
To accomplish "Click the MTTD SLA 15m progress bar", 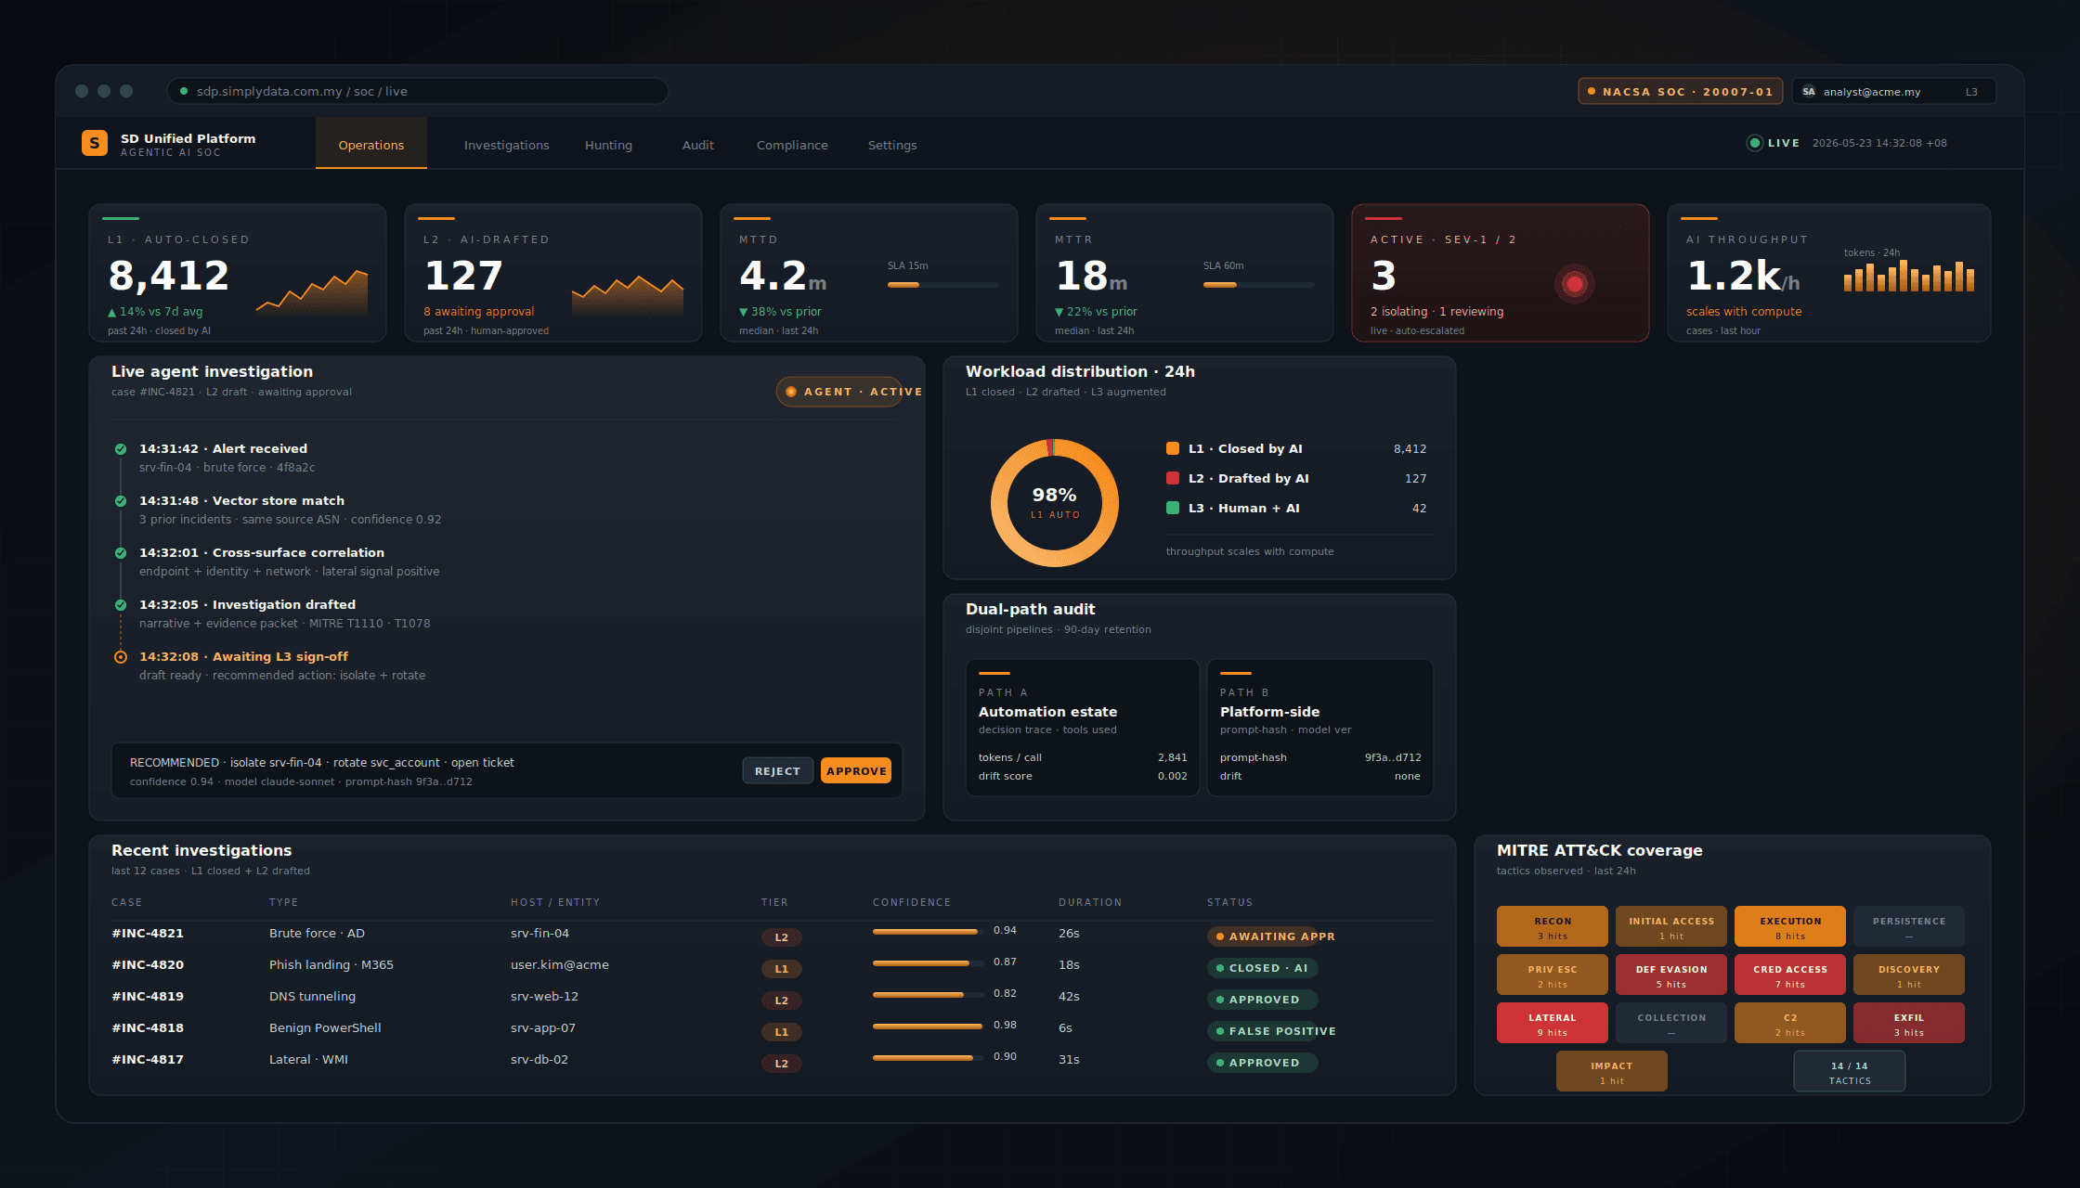I will 943,285.
